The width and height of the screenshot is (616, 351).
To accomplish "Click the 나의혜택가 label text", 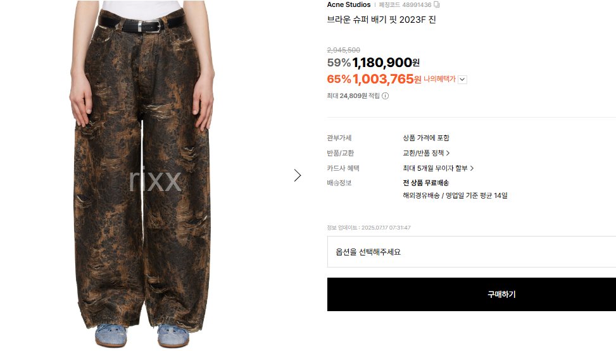I will tap(439, 79).
